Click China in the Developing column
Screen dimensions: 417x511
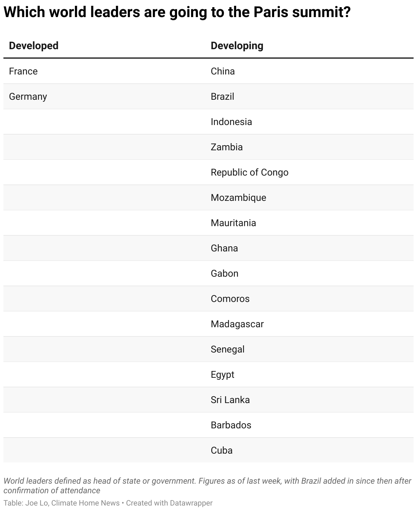[x=223, y=71]
